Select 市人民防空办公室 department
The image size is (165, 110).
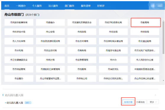145,60
